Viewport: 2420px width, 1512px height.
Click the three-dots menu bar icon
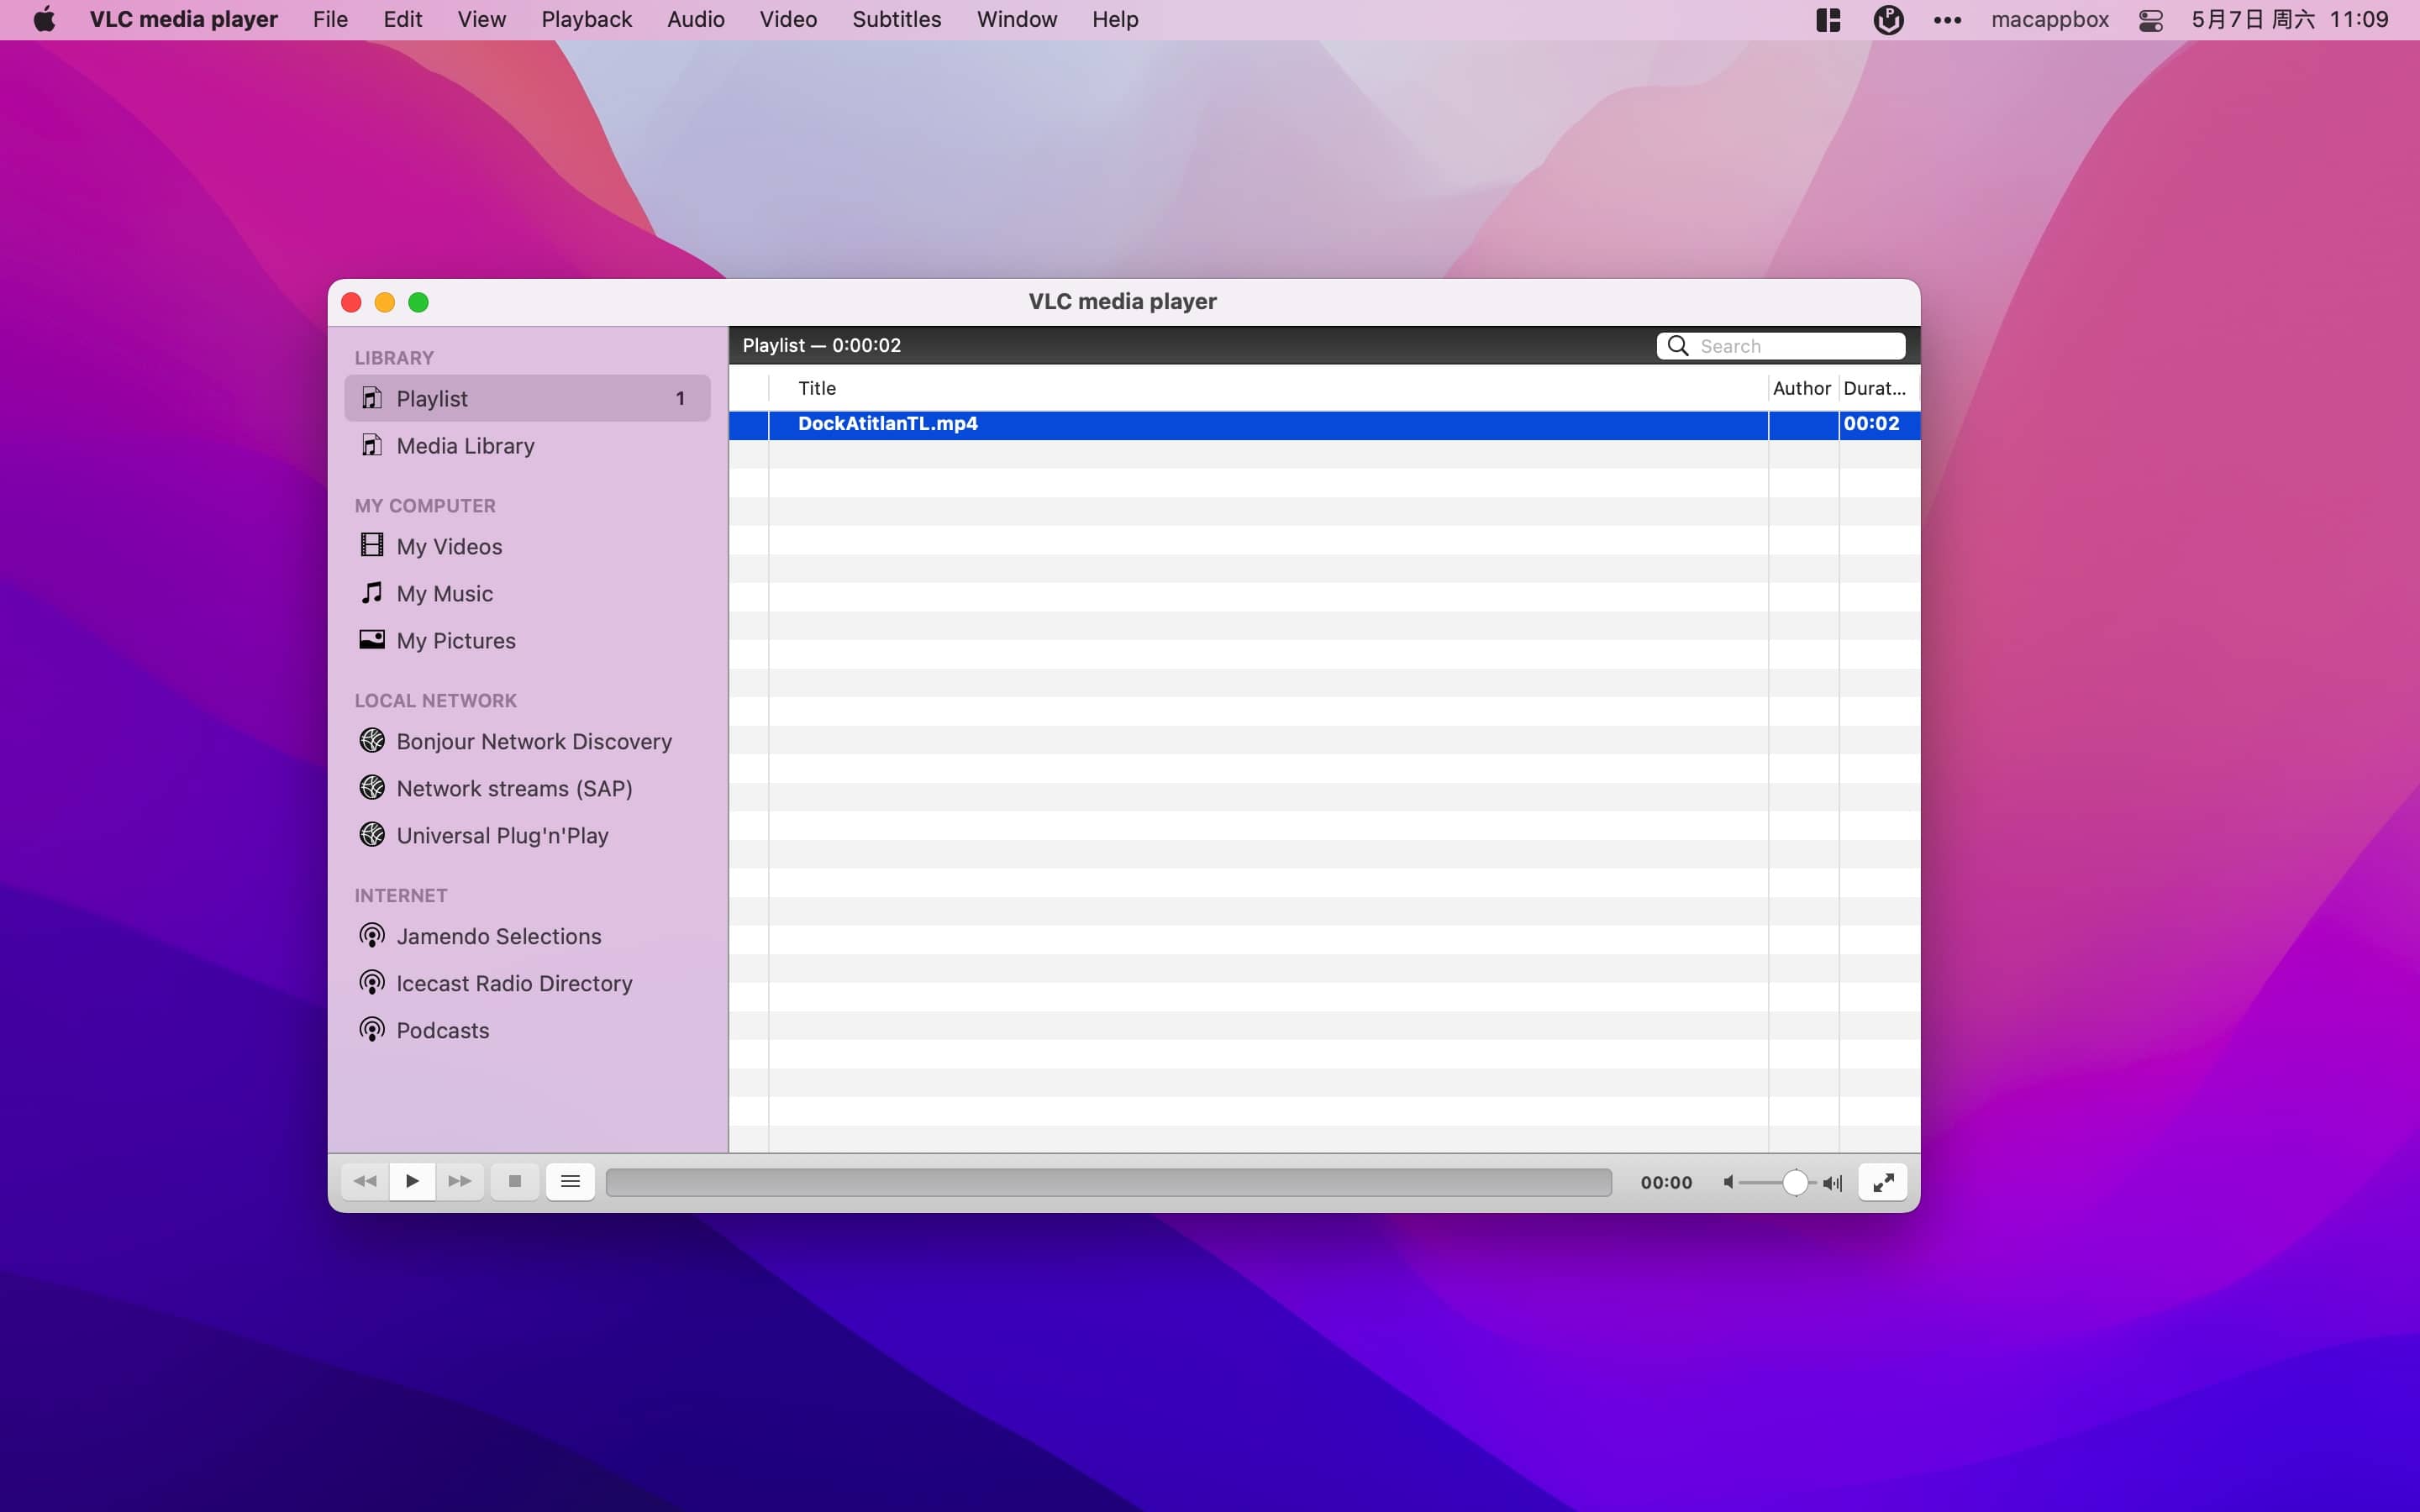point(1947,20)
